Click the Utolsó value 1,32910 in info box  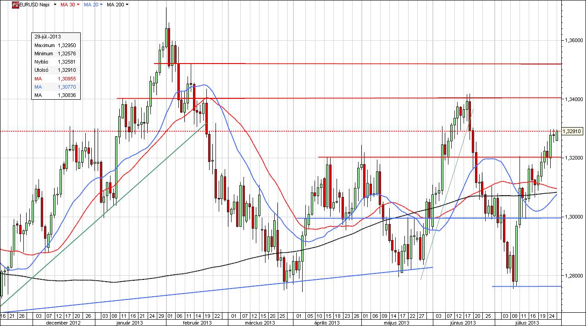(66, 70)
